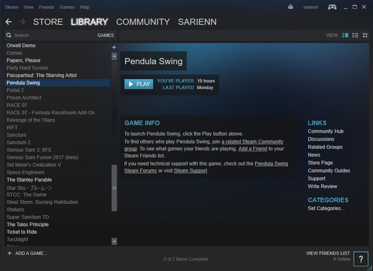373x271 pixels.
Task: Open VIEW FRIENDS LIST
Action: [328, 253]
